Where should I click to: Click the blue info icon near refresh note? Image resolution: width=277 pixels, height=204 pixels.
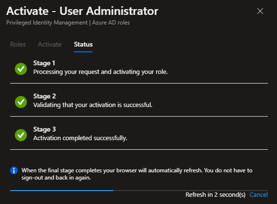14,170
